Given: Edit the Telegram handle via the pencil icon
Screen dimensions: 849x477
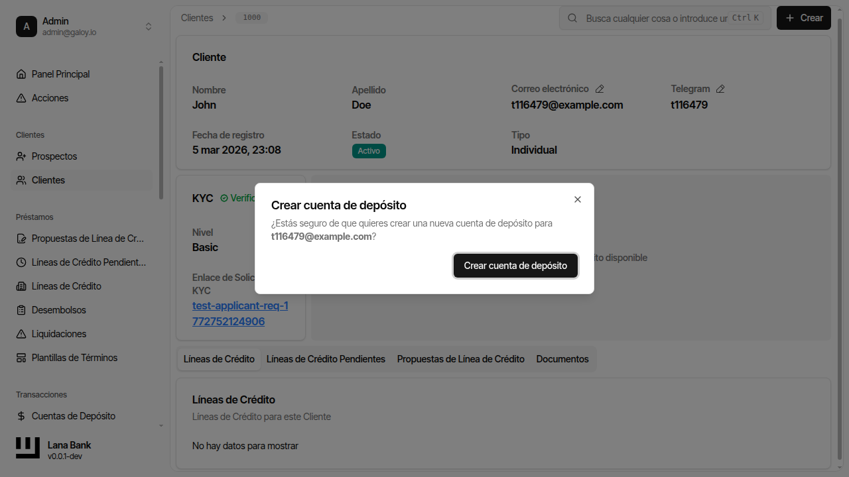Looking at the screenshot, I should 720,89.
